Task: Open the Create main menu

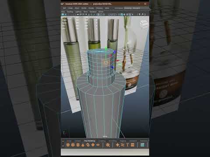Action: [x=70, y=8]
